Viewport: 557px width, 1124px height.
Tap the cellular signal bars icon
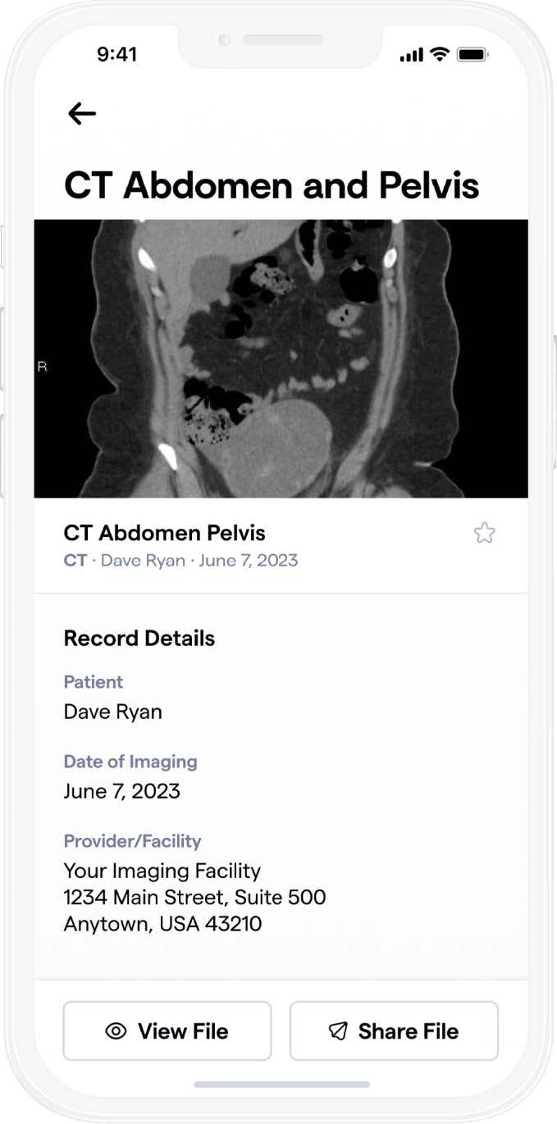pos(412,56)
